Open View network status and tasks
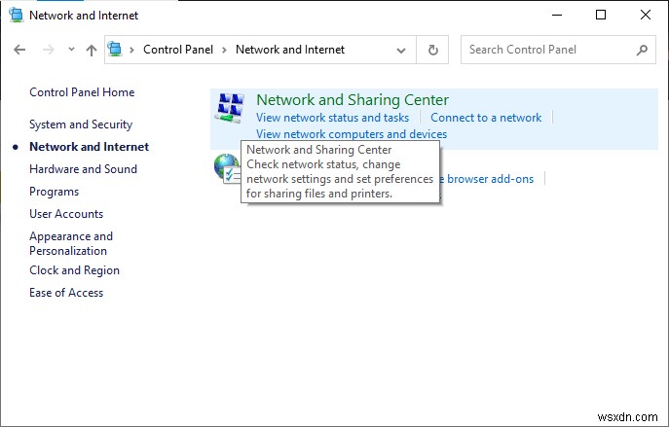The height and width of the screenshot is (427, 669). point(332,118)
